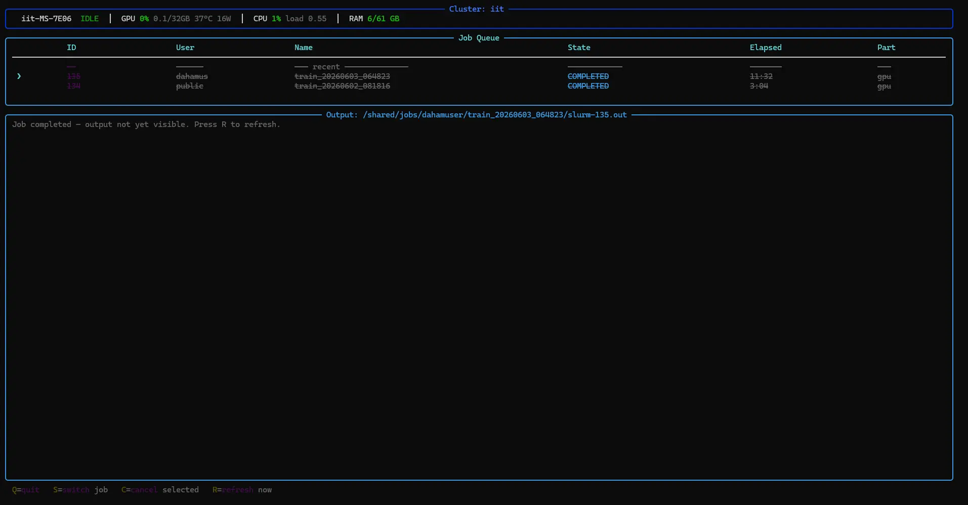Click GPU temperature 37°C reading
The width and height of the screenshot is (968, 505).
(x=203, y=19)
